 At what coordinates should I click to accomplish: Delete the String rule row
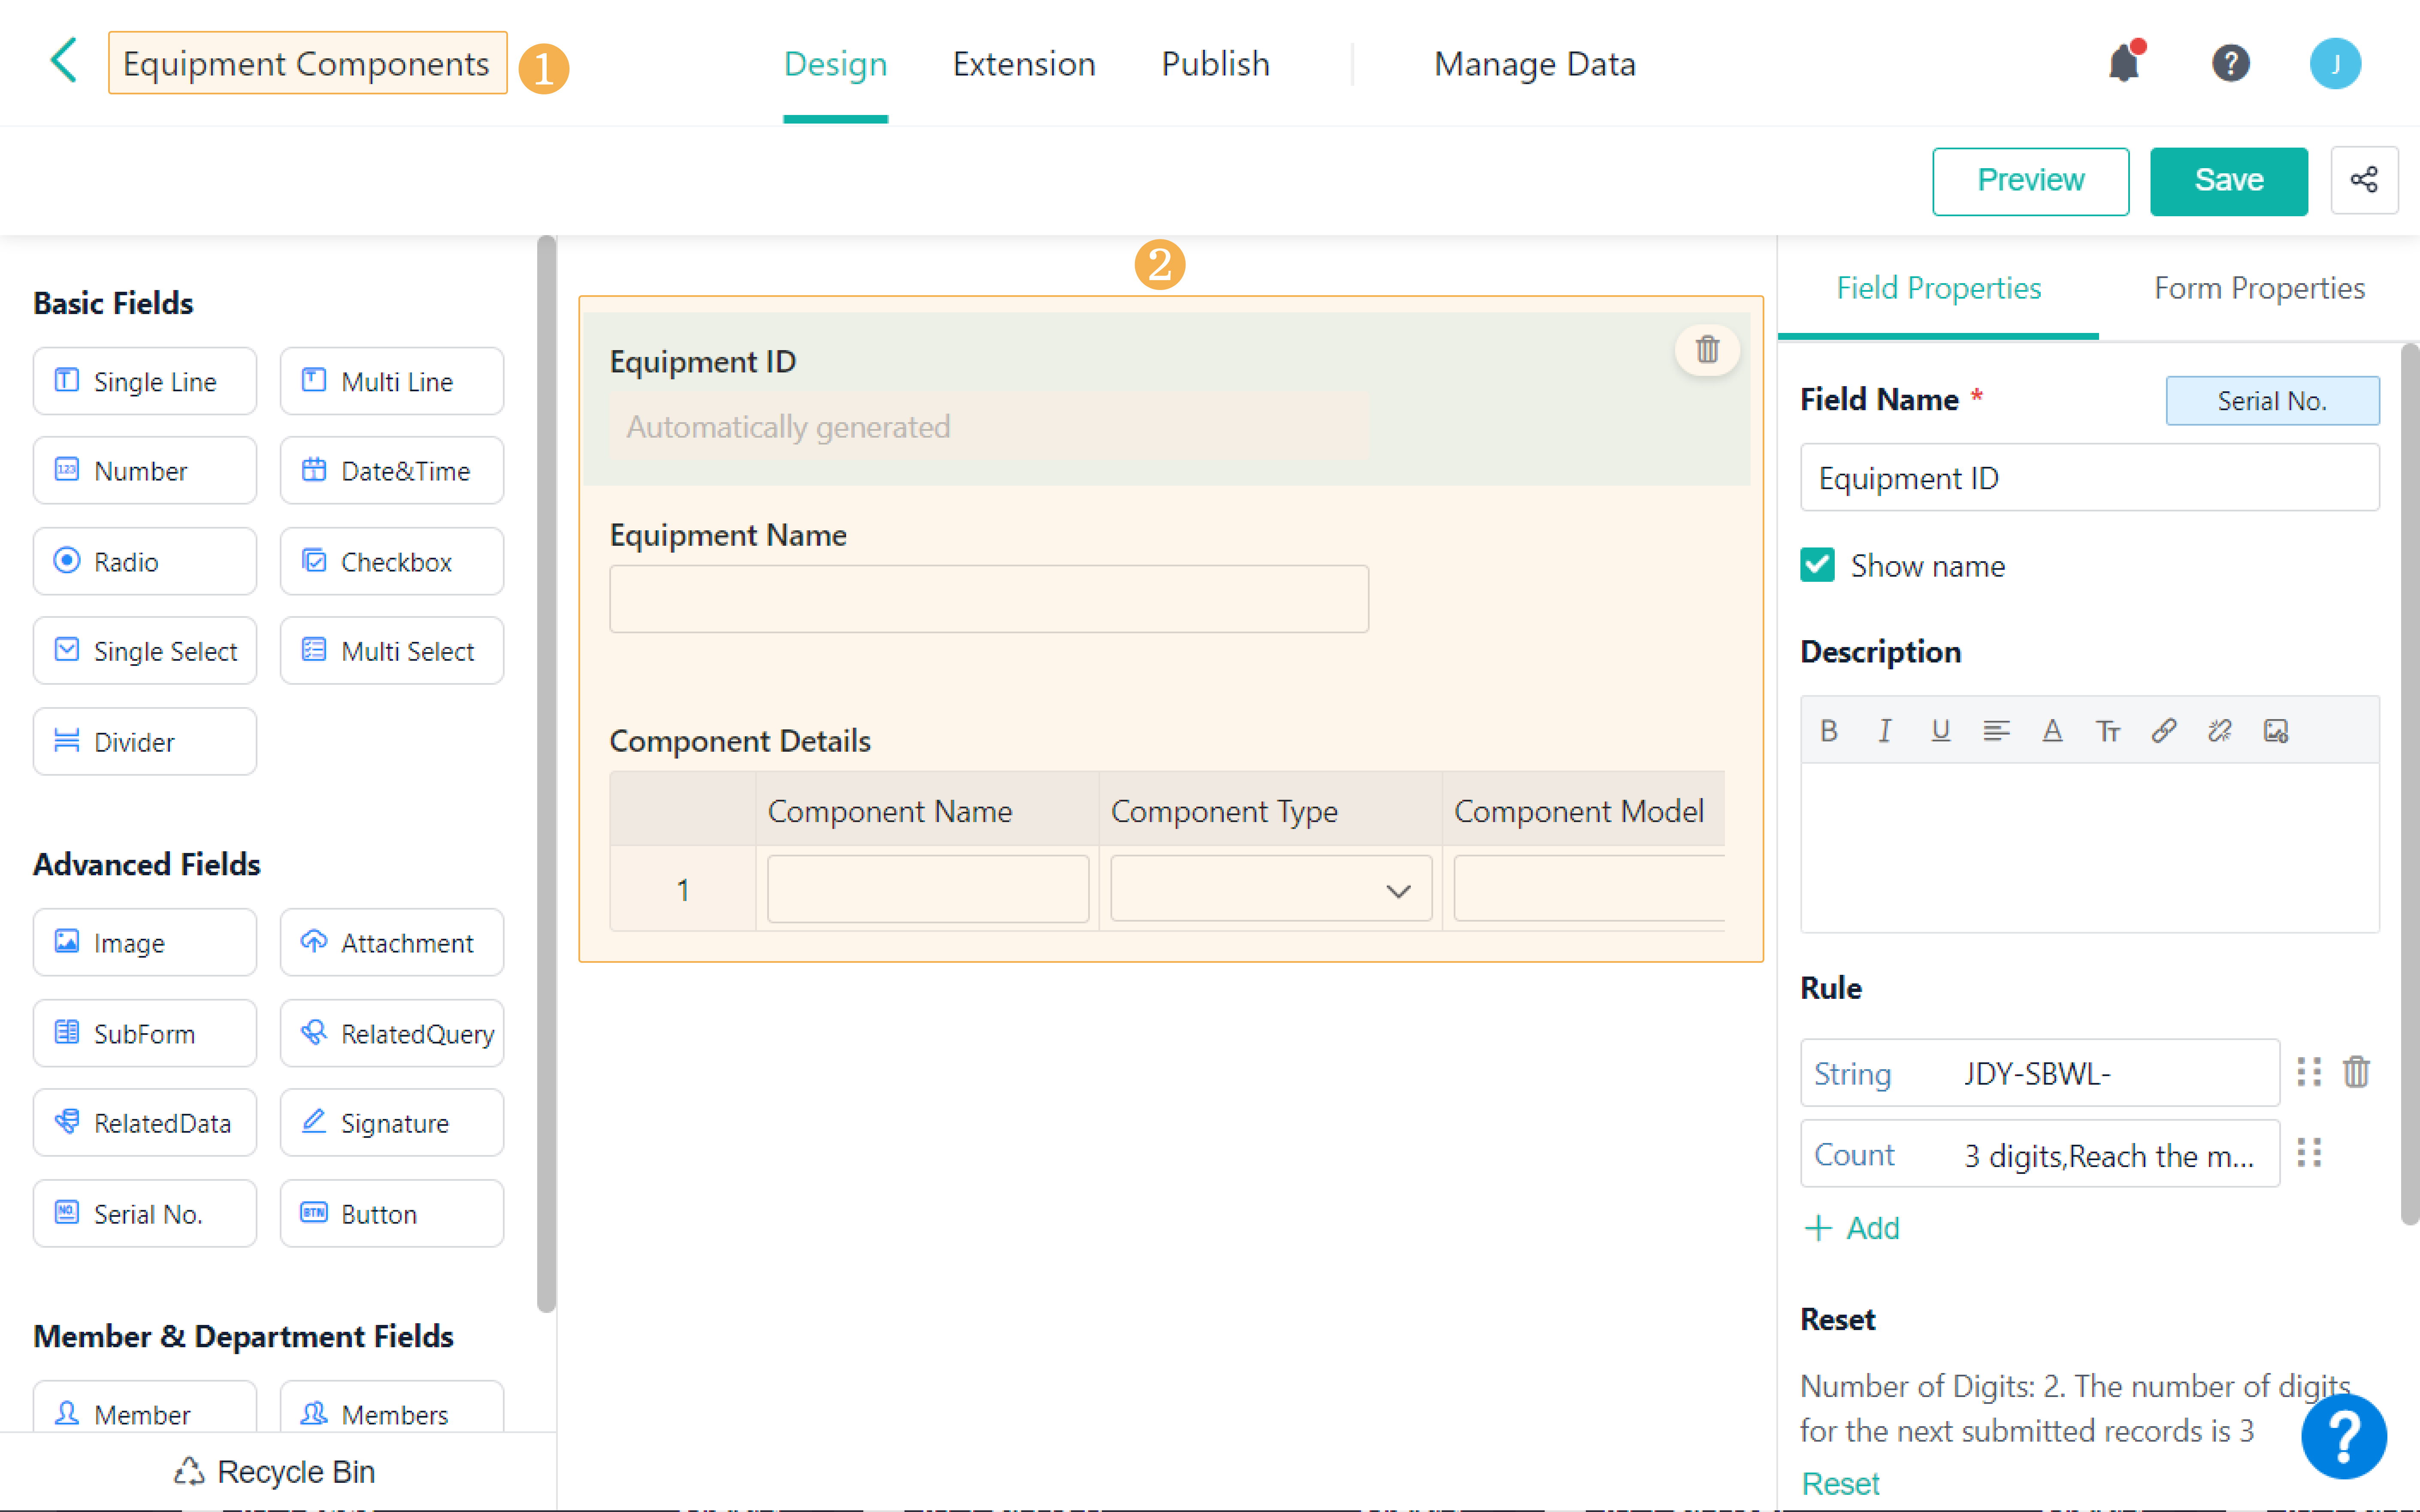coord(2356,1072)
